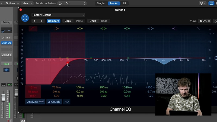Open the View menu in the mixer

click(27, 4)
